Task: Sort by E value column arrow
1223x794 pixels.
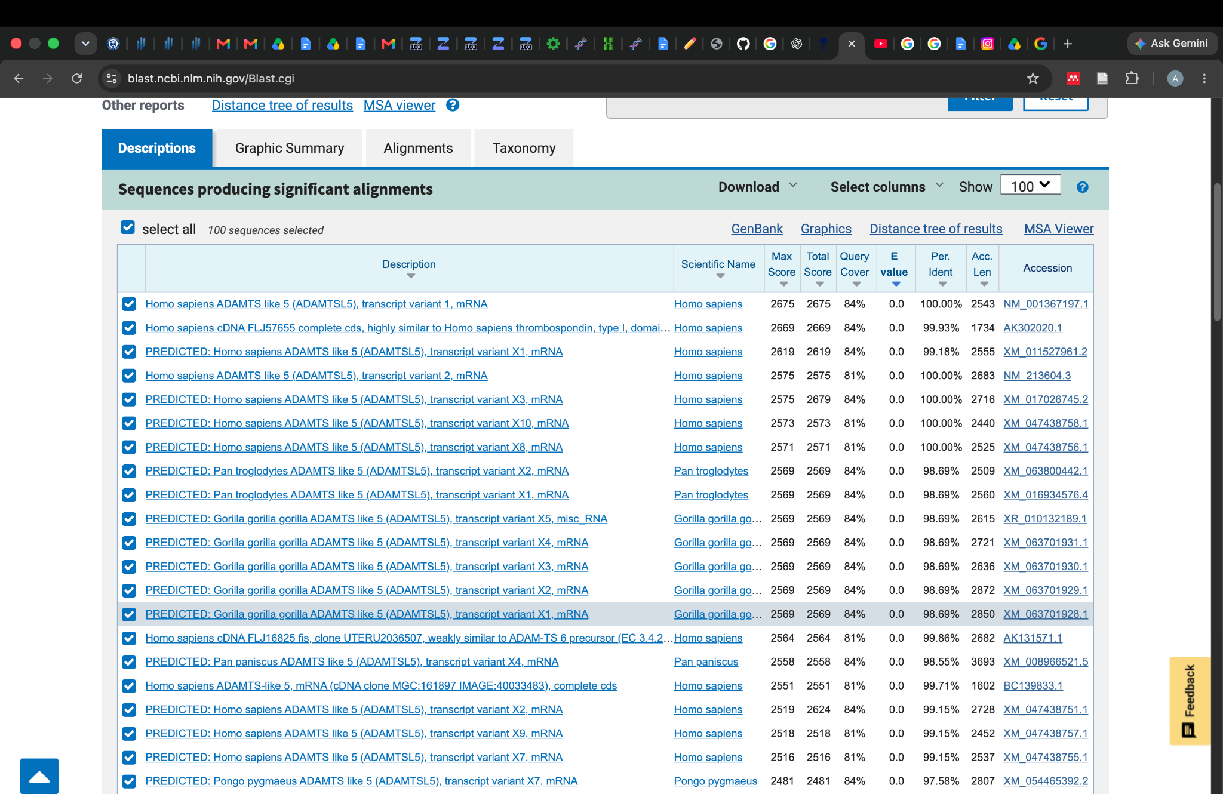Action: (896, 284)
